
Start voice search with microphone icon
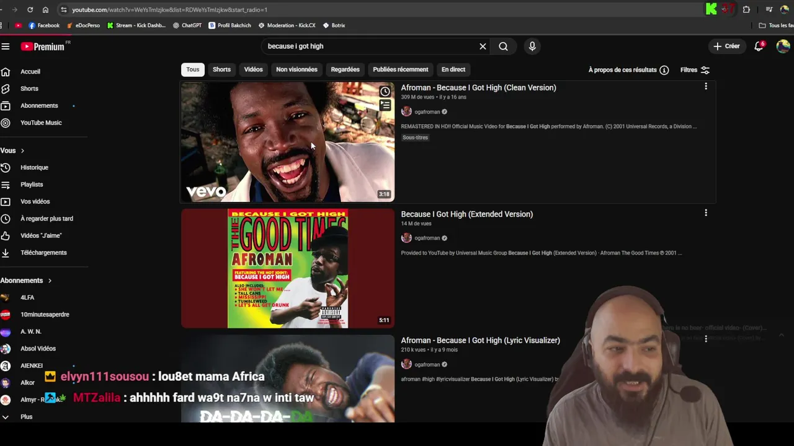(532, 46)
